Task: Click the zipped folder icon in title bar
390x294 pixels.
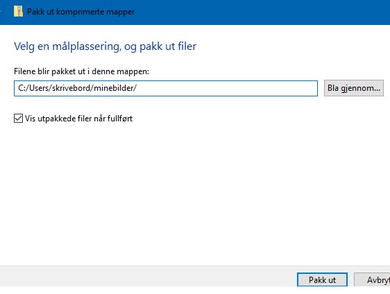Action: pos(18,11)
